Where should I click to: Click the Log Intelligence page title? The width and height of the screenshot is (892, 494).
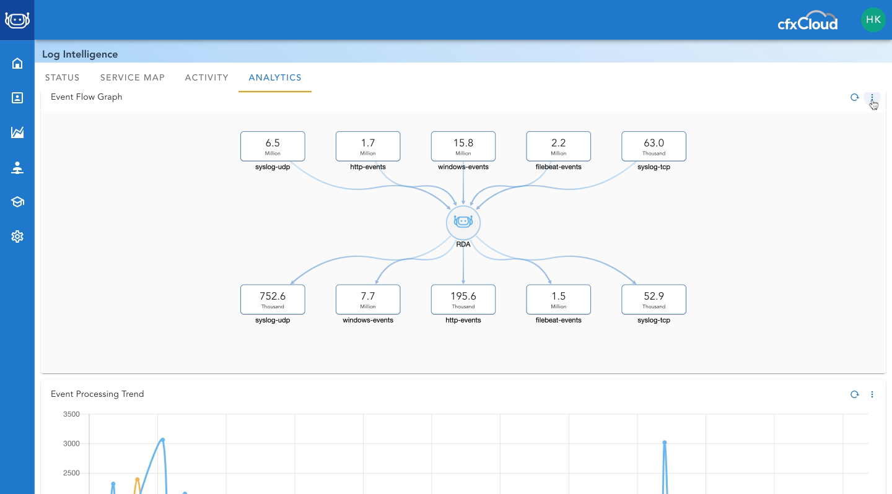[80, 54]
